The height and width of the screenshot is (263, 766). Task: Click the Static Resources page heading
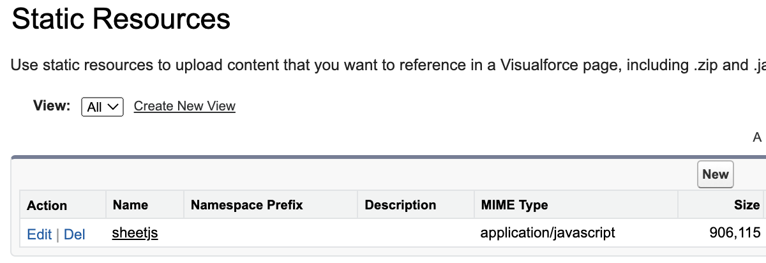(x=121, y=20)
